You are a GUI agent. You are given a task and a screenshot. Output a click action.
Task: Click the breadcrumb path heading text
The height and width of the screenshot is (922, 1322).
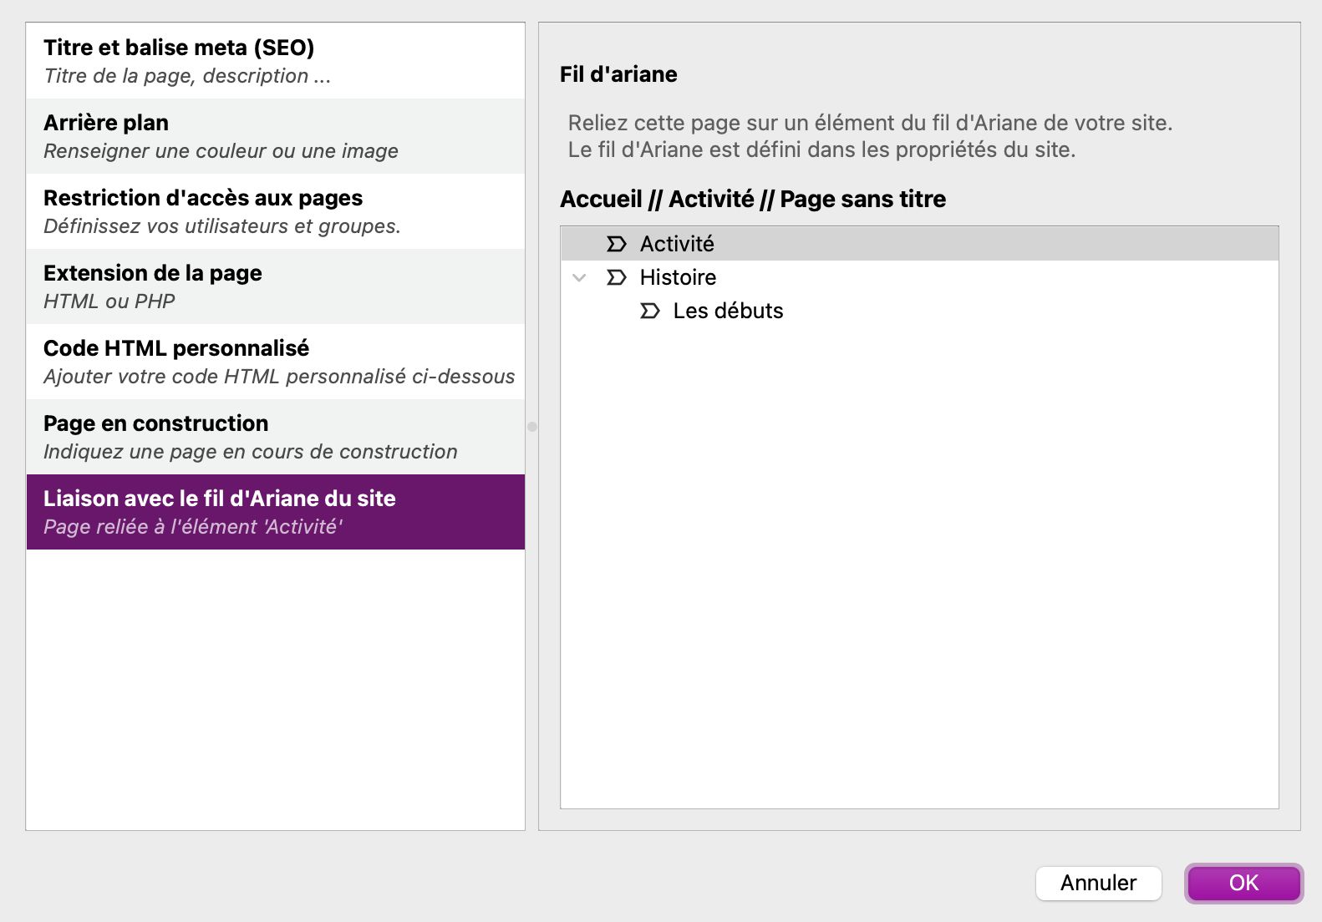pos(752,199)
